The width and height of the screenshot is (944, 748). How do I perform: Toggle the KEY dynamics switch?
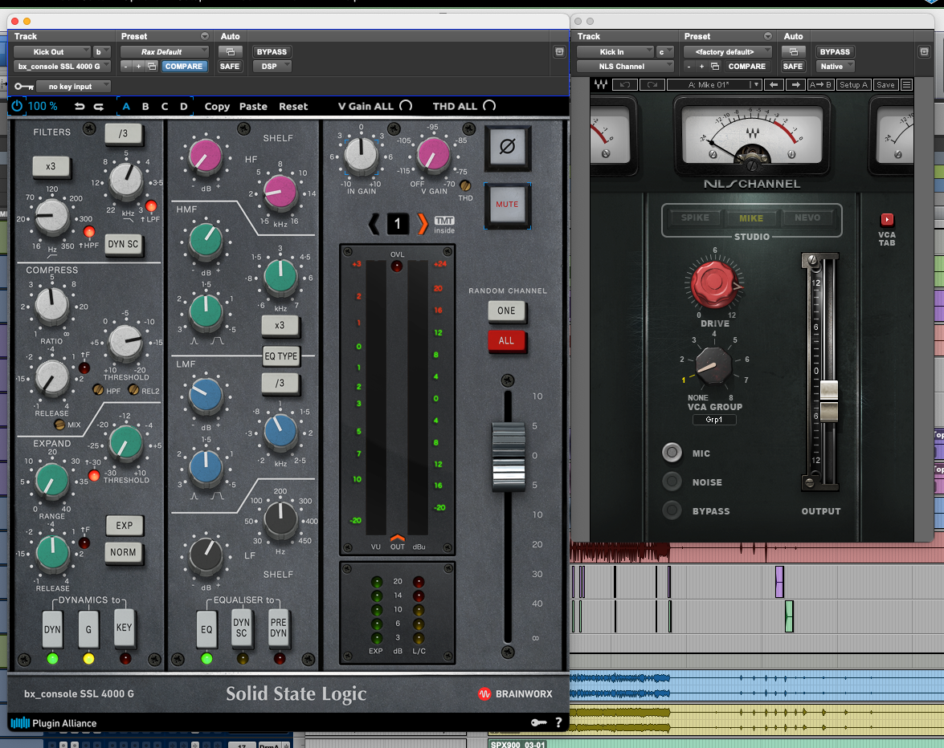point(124,628)
